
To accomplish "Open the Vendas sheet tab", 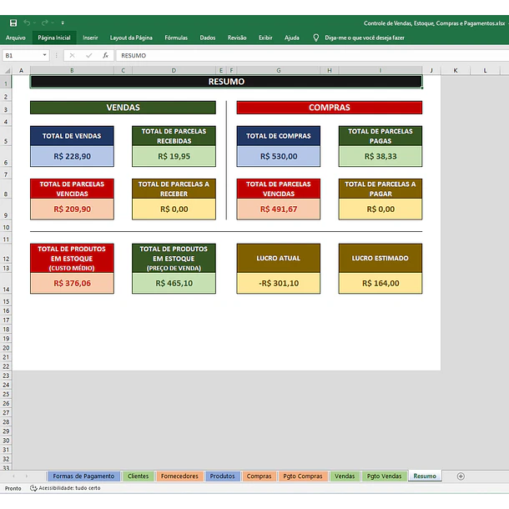I will coord(345,476).
